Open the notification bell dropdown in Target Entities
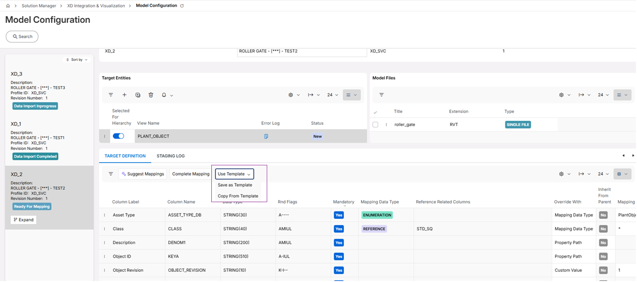 (167, 95)
